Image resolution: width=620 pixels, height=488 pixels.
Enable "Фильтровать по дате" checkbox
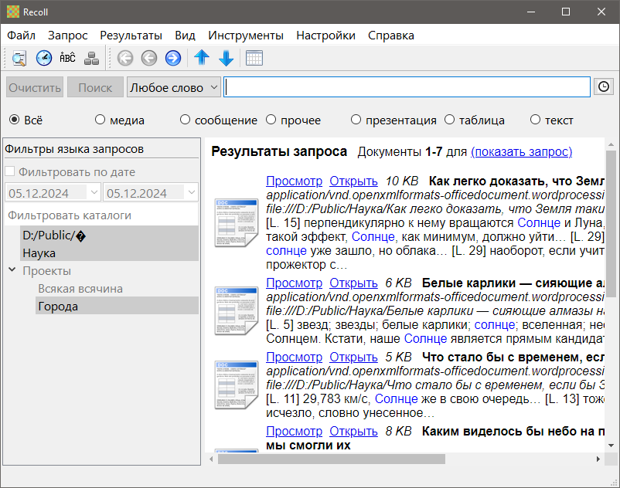11,172
